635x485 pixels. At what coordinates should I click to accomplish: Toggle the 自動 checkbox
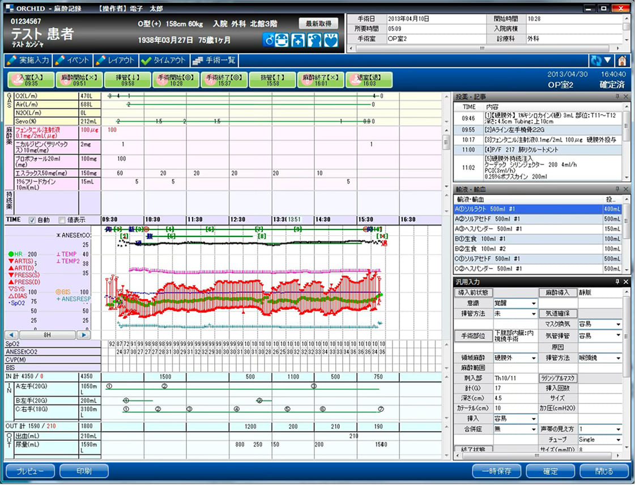click(x=32, y=220)
